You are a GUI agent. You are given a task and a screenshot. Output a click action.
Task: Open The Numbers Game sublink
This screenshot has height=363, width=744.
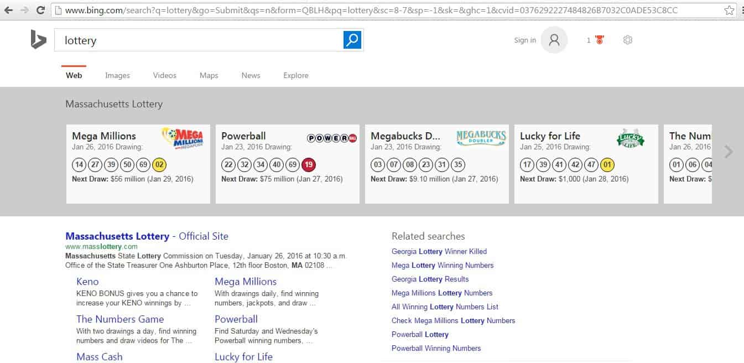coord(120,319)
